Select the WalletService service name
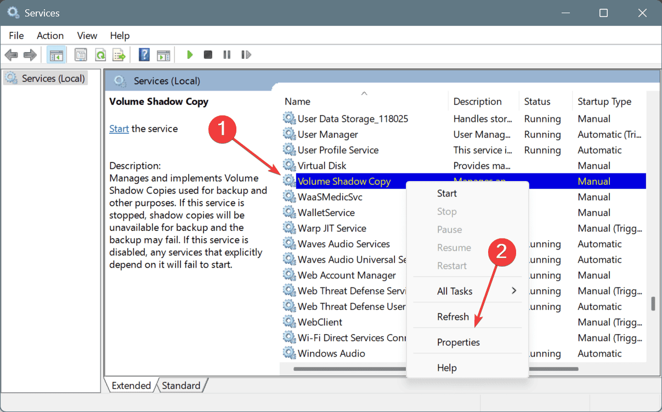 coord(326,212)
